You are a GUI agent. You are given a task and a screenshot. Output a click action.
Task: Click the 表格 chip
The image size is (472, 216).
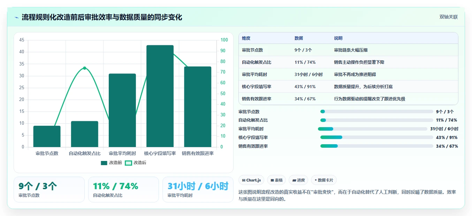[276, 180]
